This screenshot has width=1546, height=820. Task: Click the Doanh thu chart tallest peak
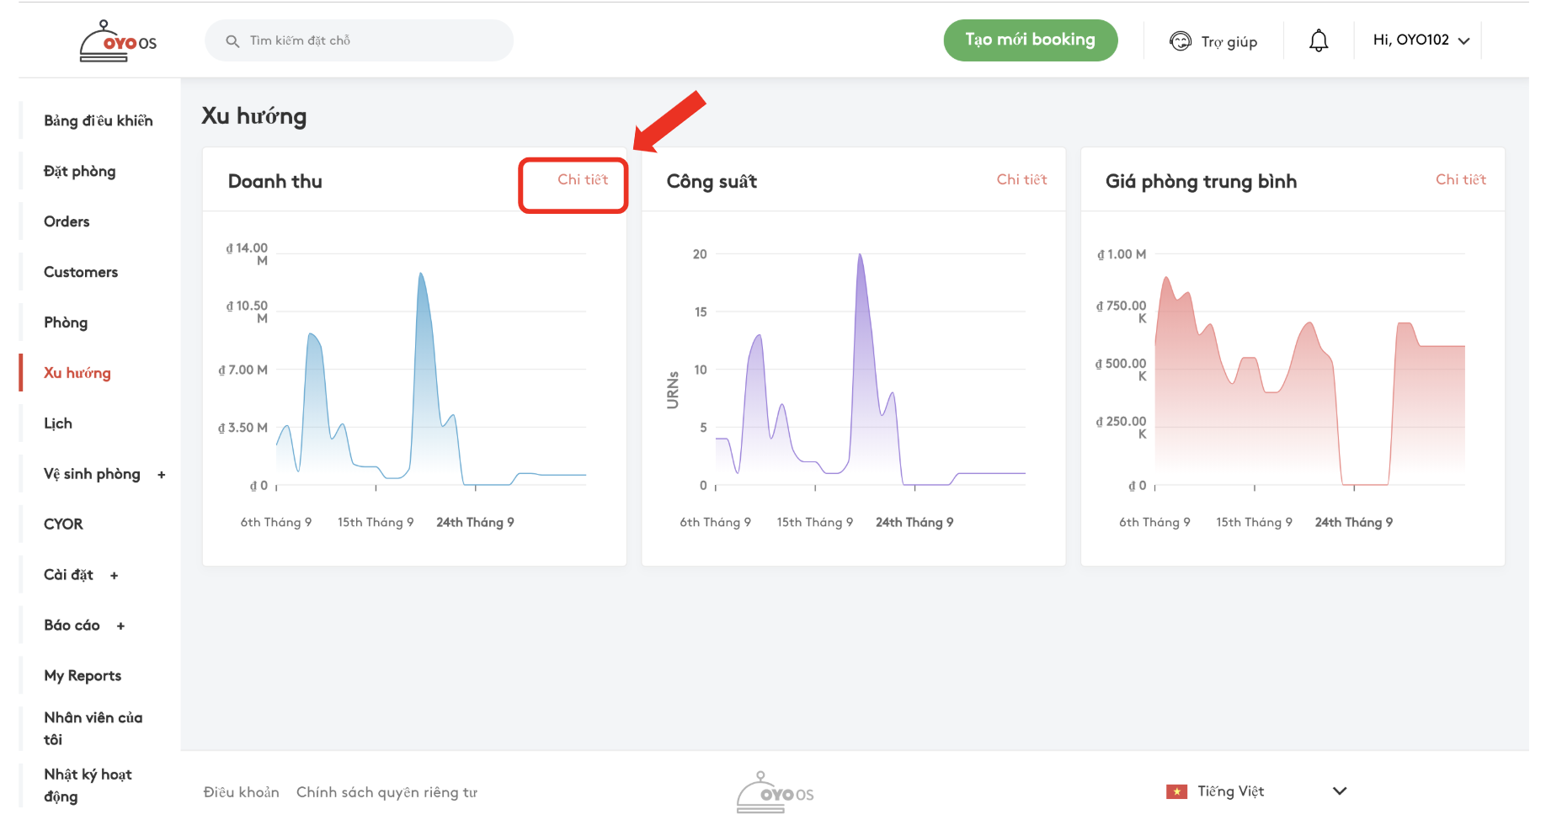point(421,275)
